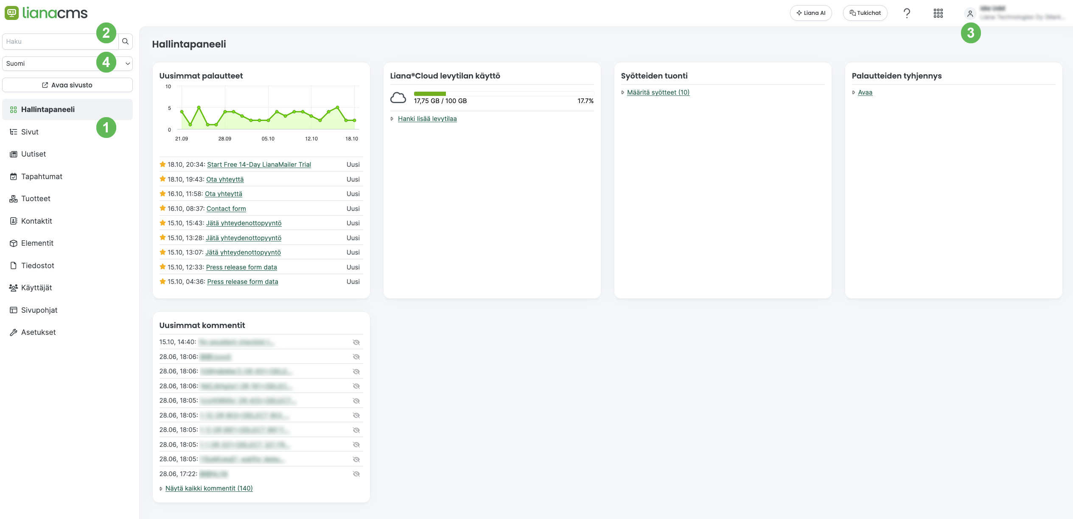Open the user profile icon
The height and width of the screenshot is (519, 1073).
(x=970, y=14)
